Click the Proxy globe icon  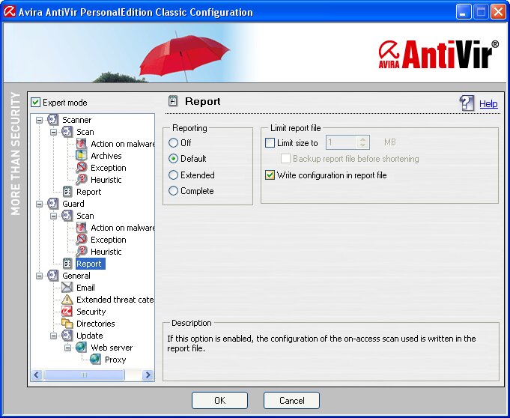pyautogui.click(x=96, y=360)
